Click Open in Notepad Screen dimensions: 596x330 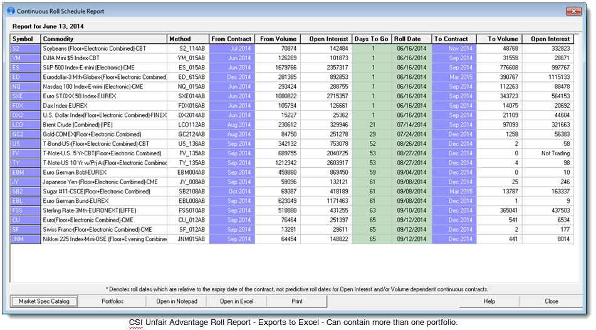pyautogui.click(x=177, y=301)
